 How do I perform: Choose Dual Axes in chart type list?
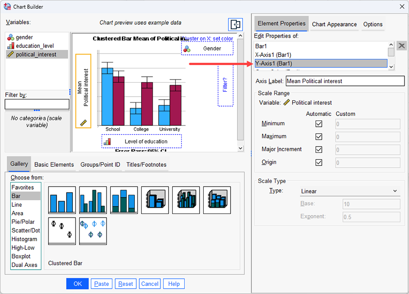click(x=26, y=265)
